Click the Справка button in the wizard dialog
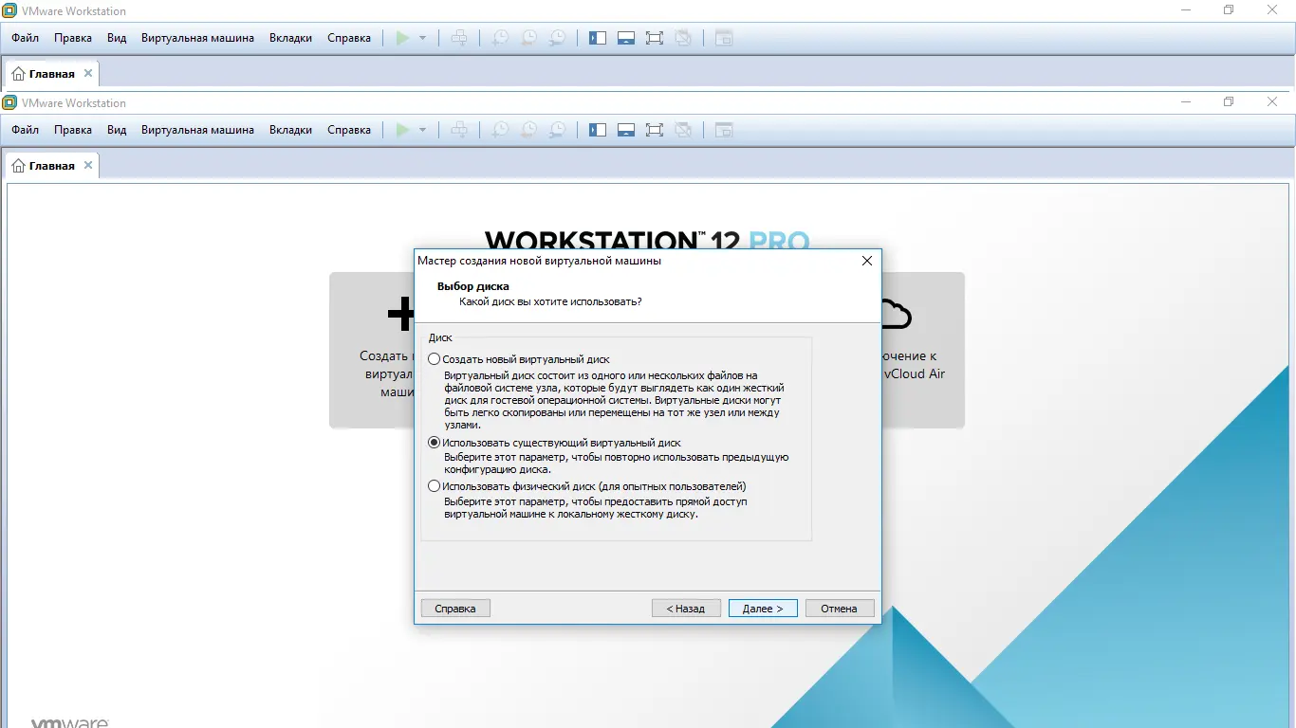This screenshot has width=1296, height=728. pos(455,609)
